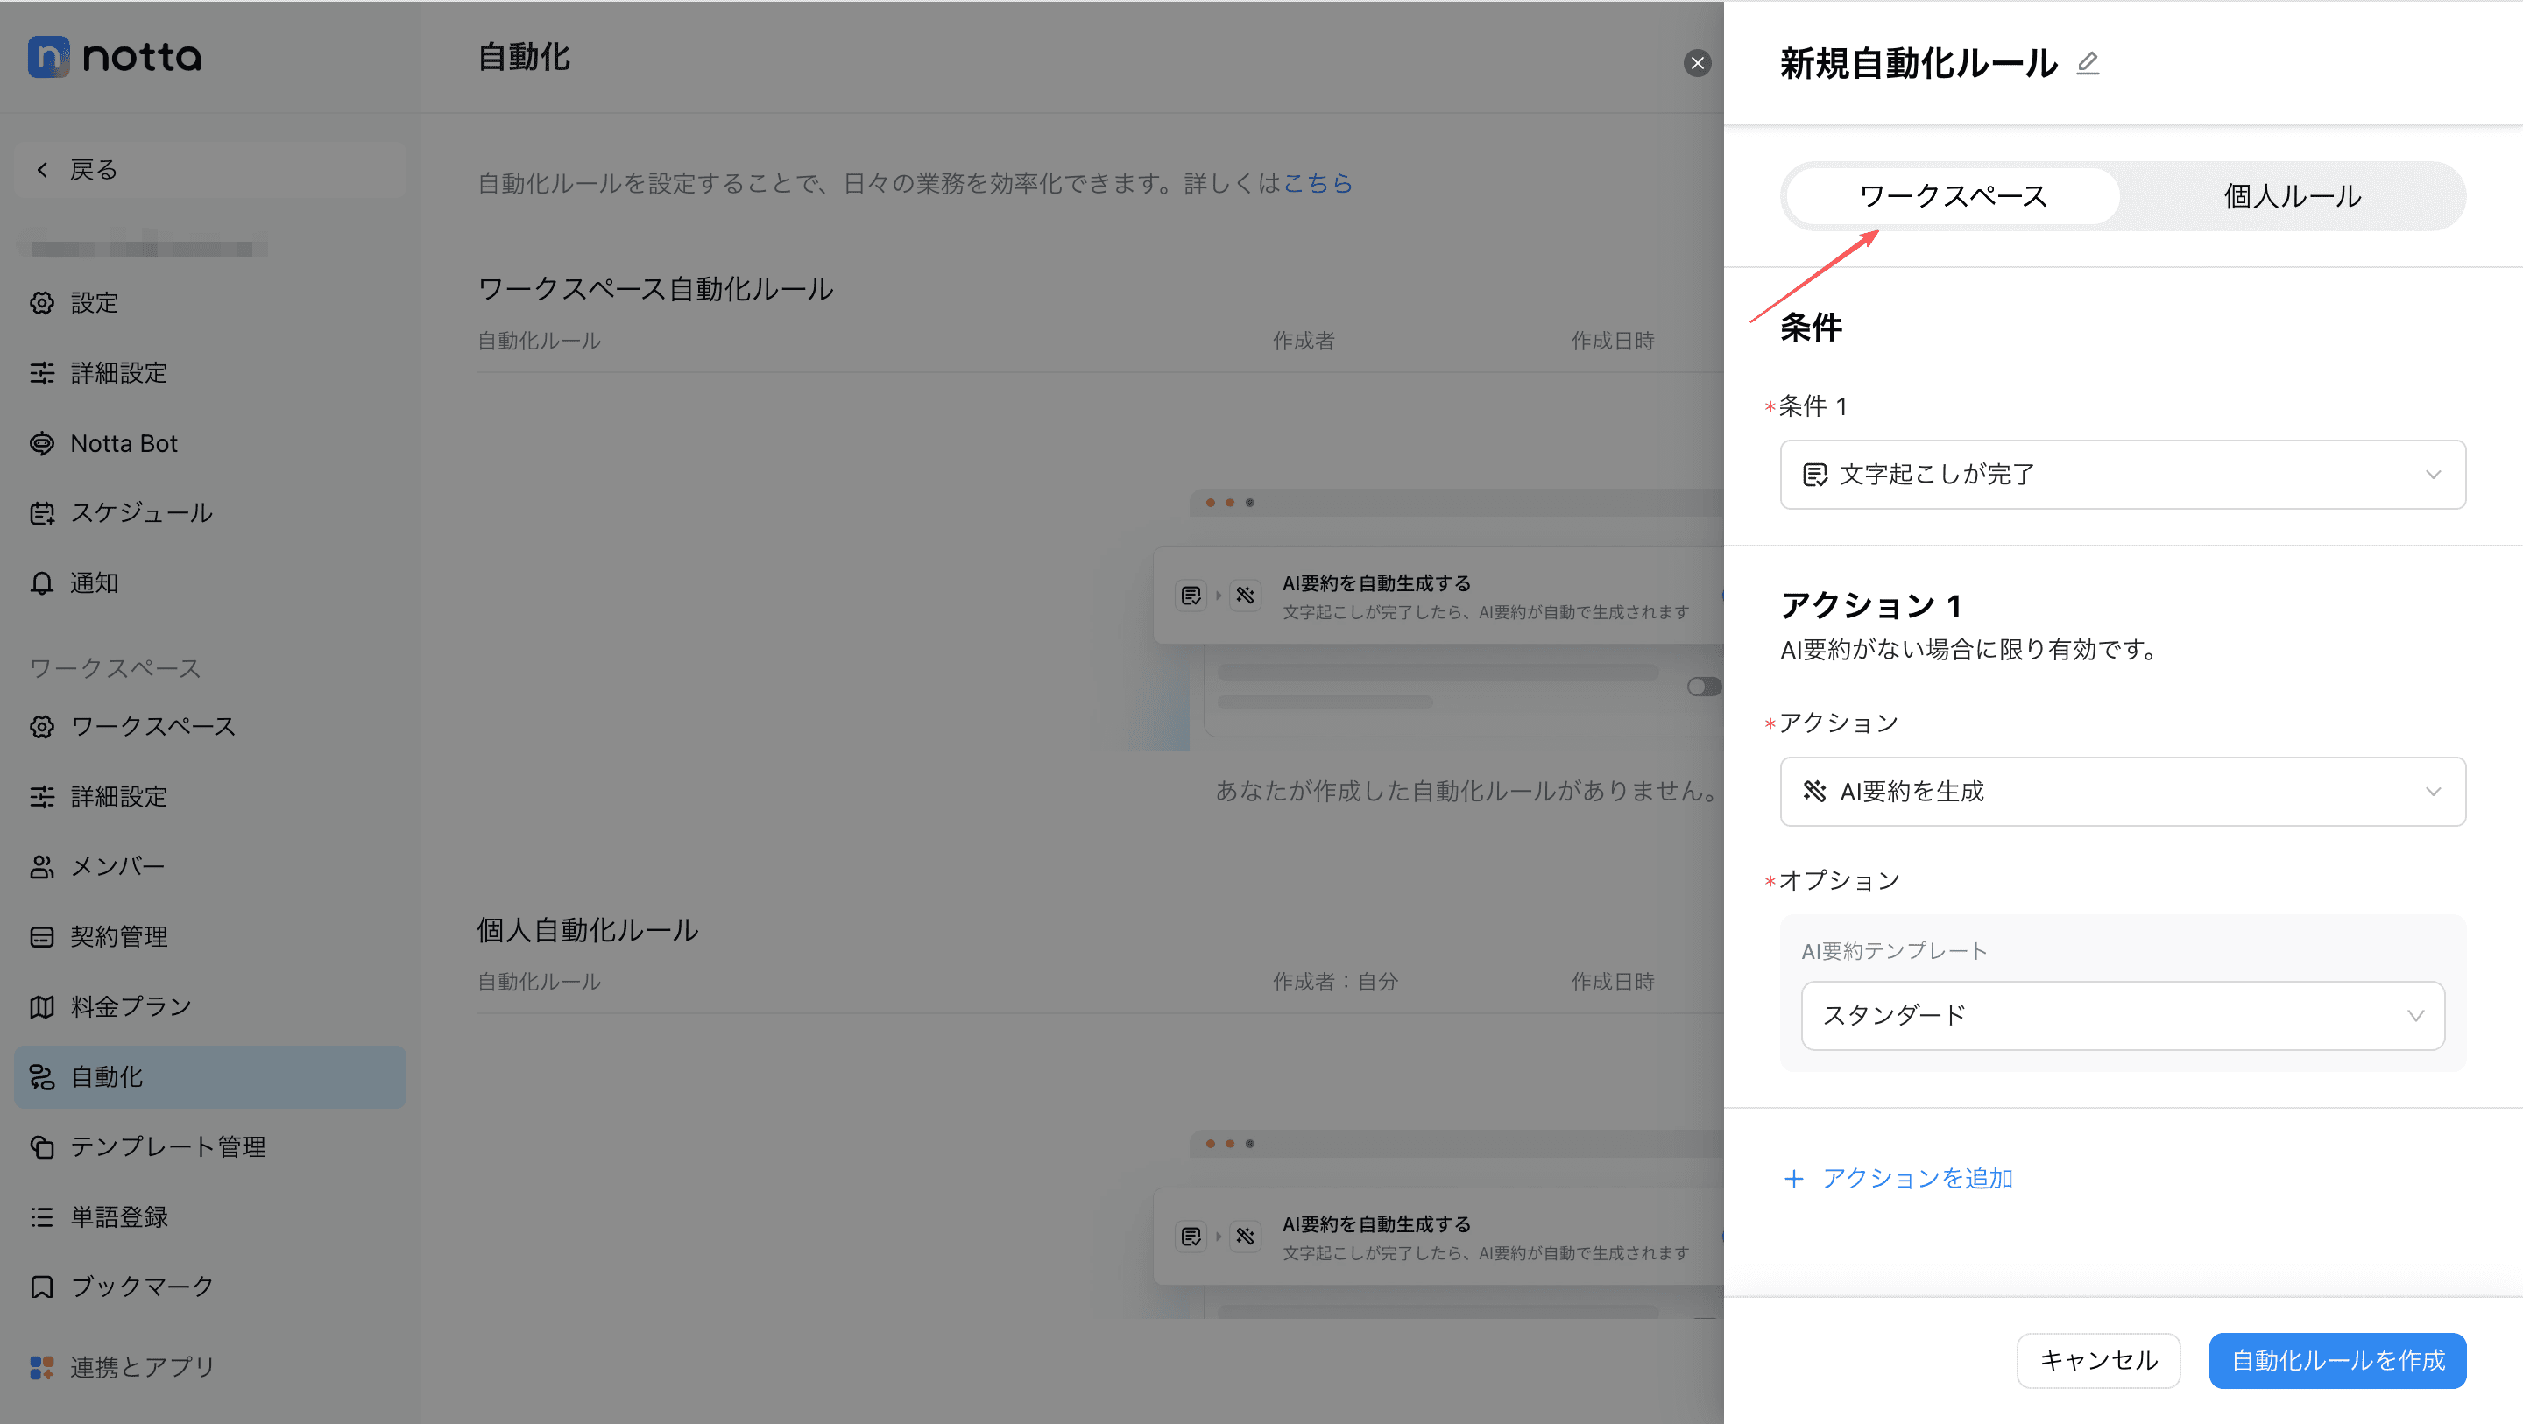Open メンバー members page
The height and width of the screenshot is (1424, 2523).
click(x=117, y=867)
